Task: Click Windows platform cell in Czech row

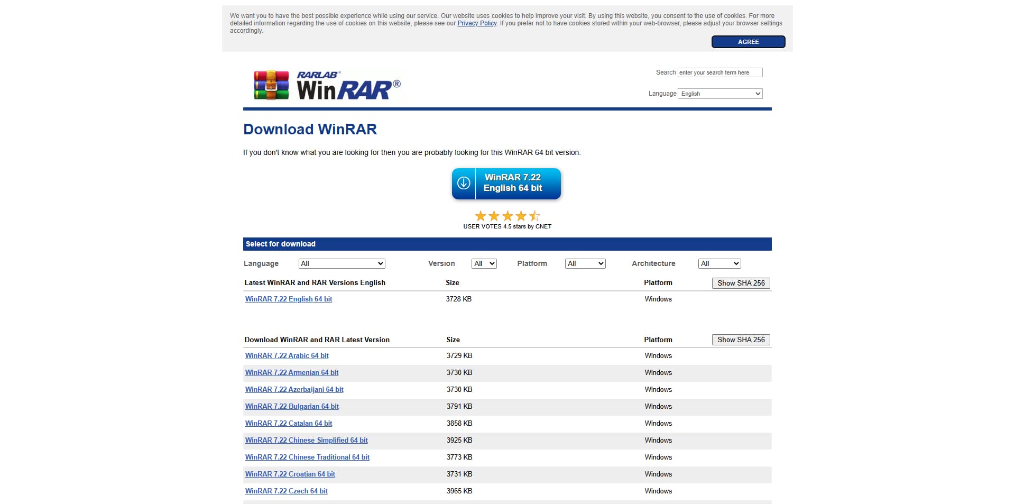Action: 658,491
